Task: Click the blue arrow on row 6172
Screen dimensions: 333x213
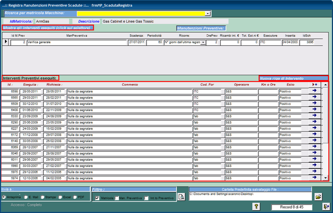Action: click(314, 134)
